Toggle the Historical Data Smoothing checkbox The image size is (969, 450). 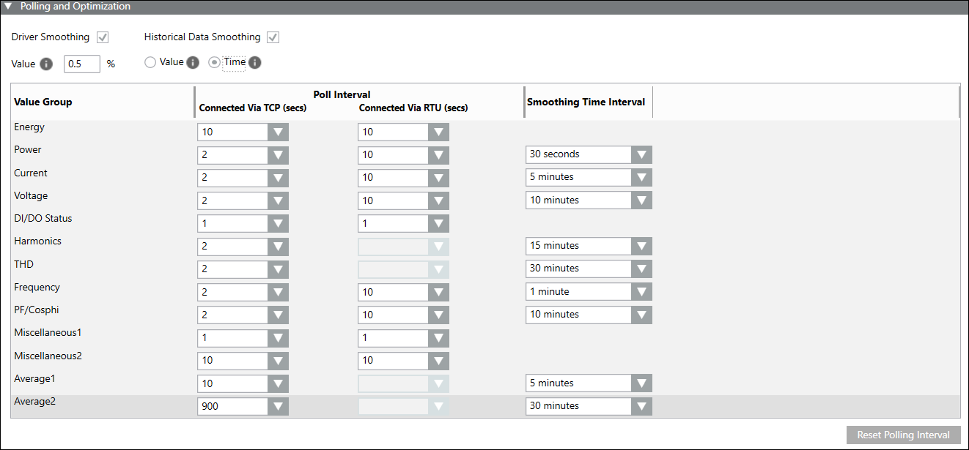[273, 37]
